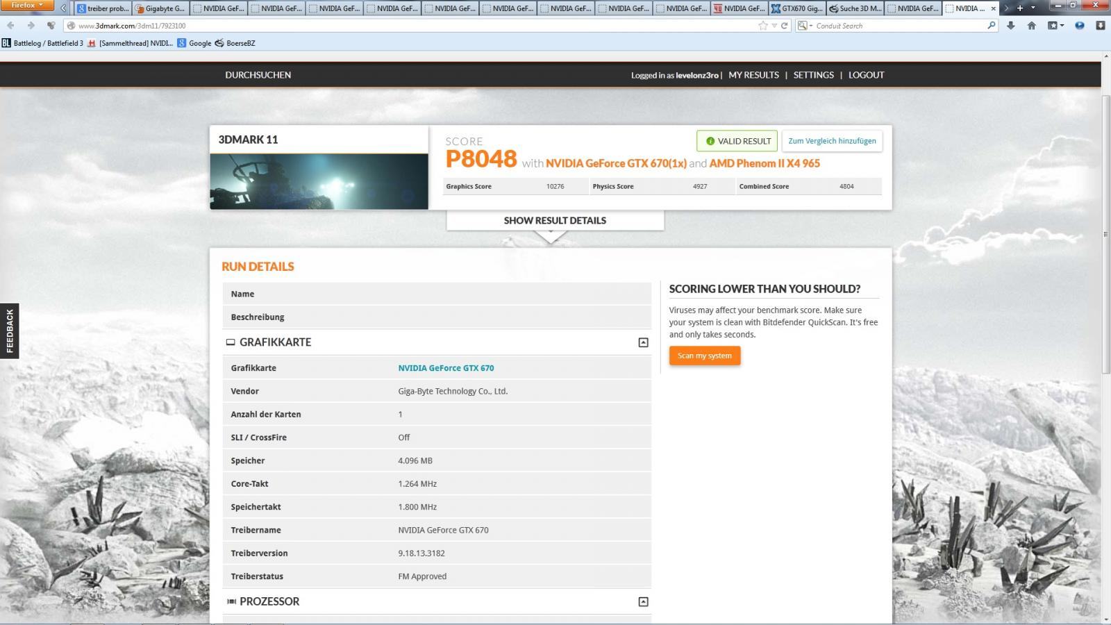Viewport: 1111px width, 625px height.
Task: Go to the browser Home page icon
Action: point(1032,26)
